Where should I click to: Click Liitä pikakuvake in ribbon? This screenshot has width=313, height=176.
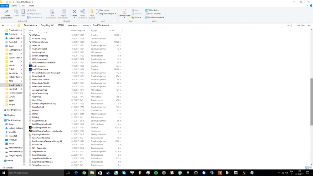(35, 17)
